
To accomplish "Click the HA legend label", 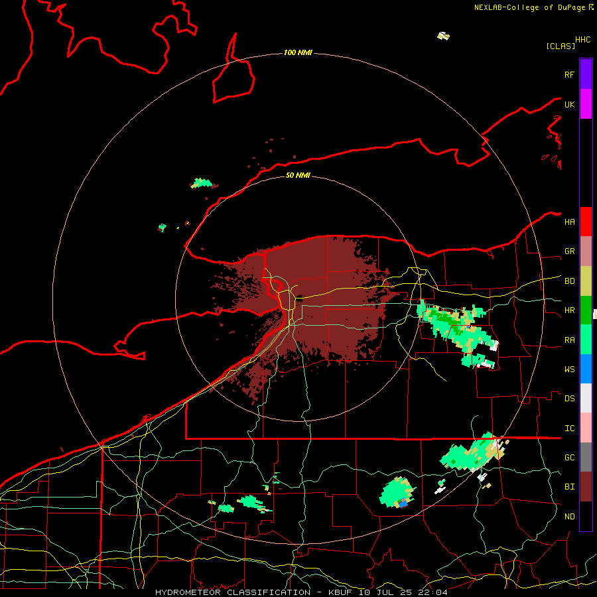I will (x=569, y=222).
